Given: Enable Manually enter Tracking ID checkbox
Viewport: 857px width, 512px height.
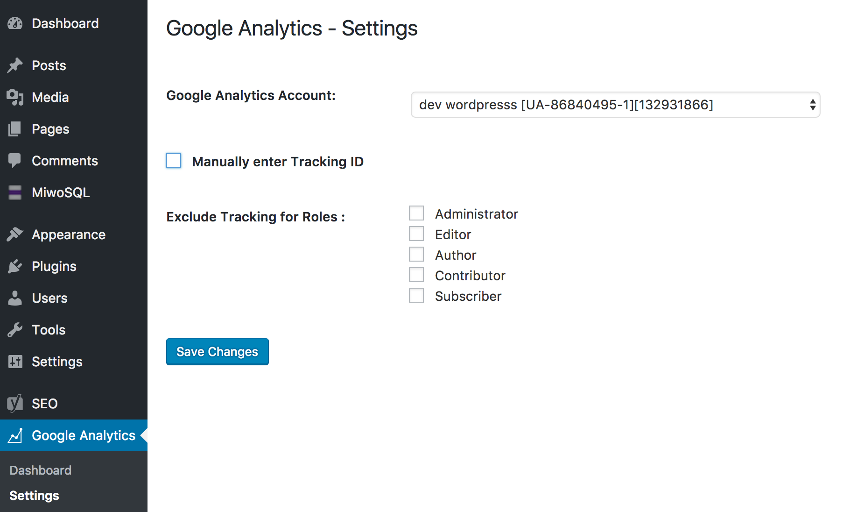Looking at the screenshot, I should coord(174,161).
